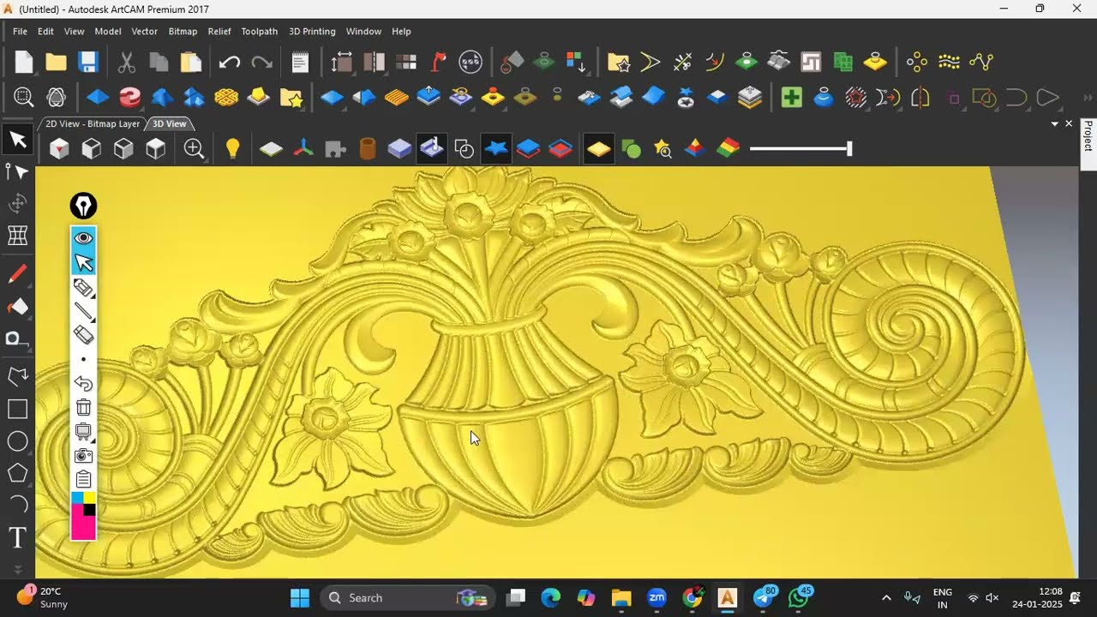
Task: Open the view window dropdown arrow
Action: point(1054,124)
